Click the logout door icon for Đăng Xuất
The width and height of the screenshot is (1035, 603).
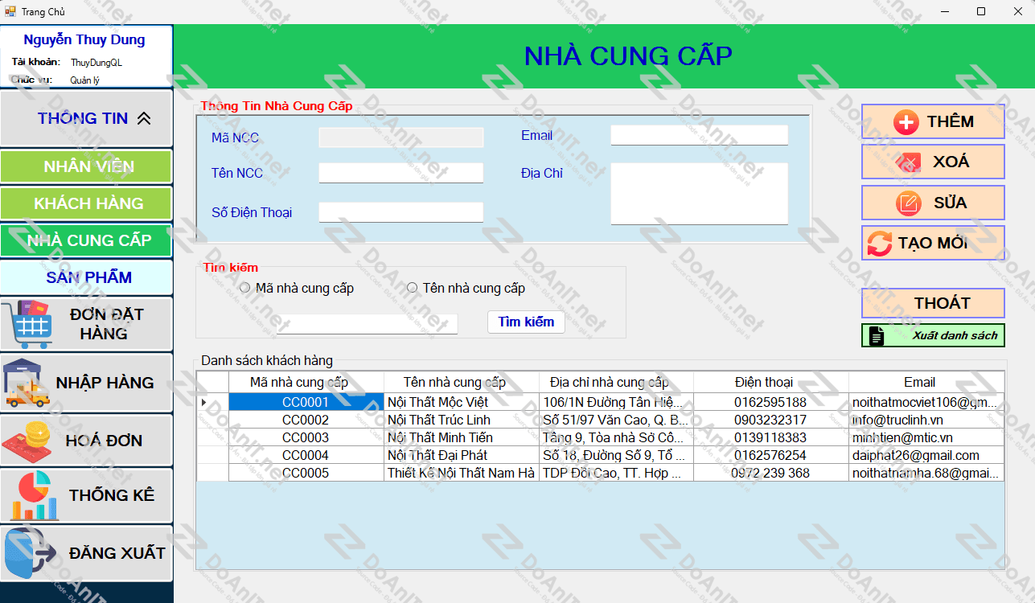point(31,553)
